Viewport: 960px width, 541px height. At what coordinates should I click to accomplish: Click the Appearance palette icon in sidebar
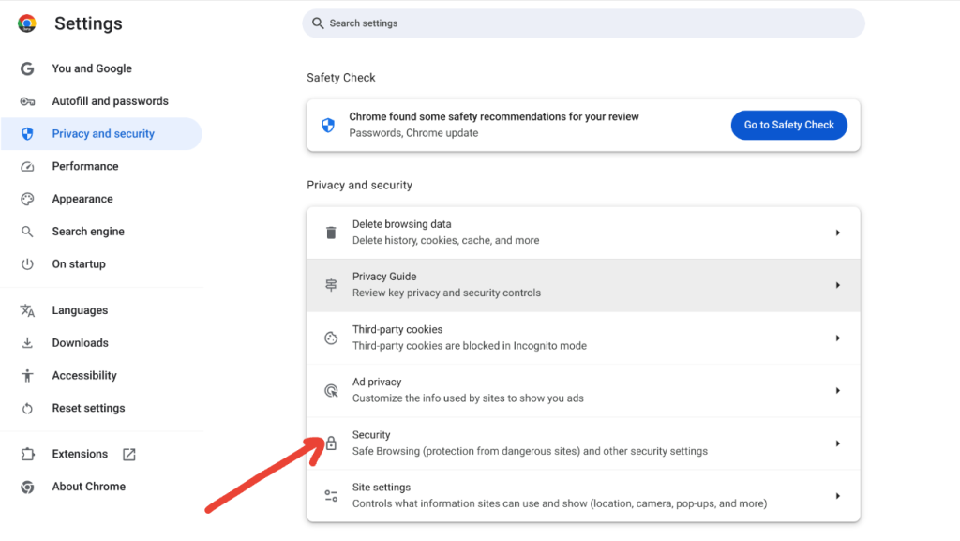click(25, 198)
